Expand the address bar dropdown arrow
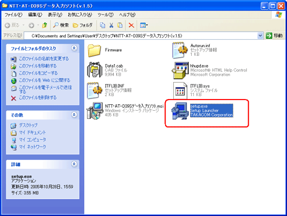 pyautogui.click(x=260, y=35)
